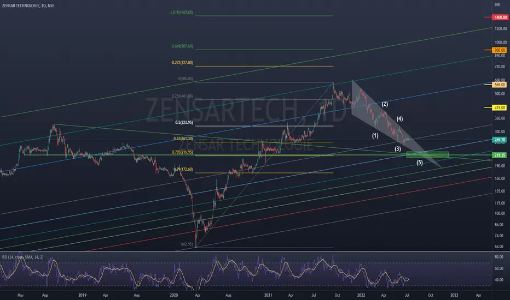510x300 pixels.
Task: Click the 840.00 price scale value
Action: (x=500, y=56)
